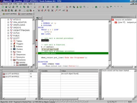
Task: Click the yellow current-line arrow in gutter
Action: click(37, 53)
